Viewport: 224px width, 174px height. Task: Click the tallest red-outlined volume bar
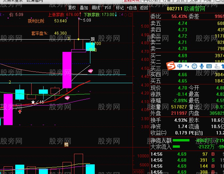[78, 164]
